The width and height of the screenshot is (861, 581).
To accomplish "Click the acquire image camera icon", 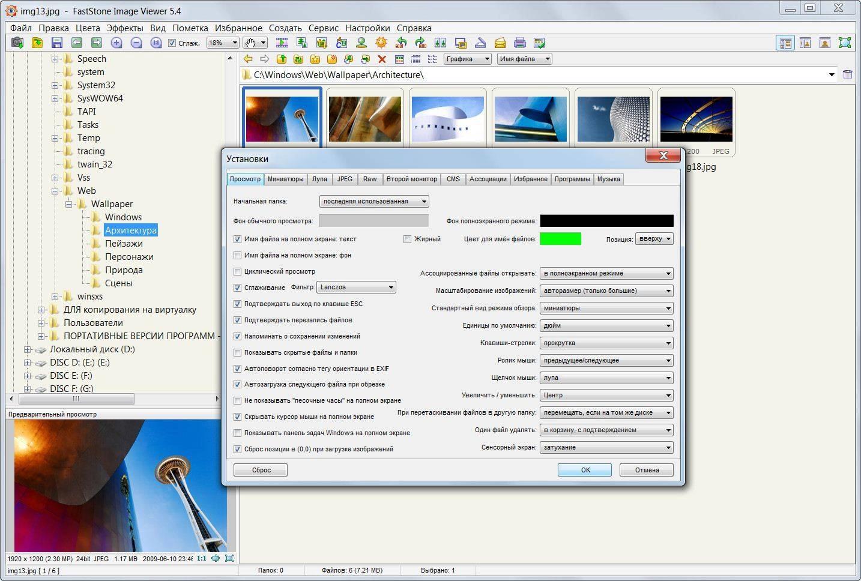I will click(x=17, y=43).
